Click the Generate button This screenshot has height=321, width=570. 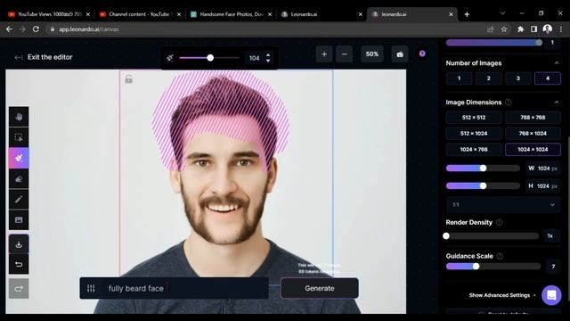320,288
